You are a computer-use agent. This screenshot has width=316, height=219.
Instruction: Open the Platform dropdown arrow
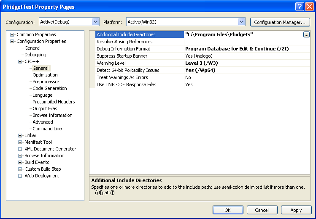point(241,22)
